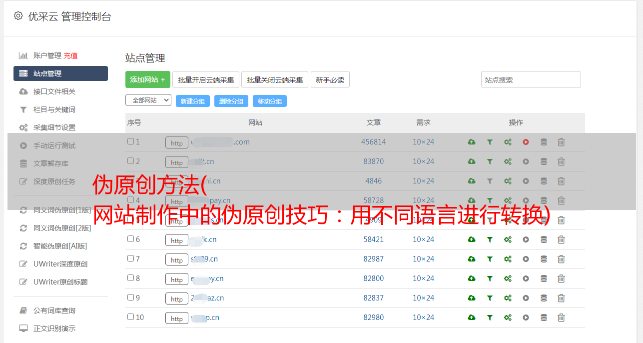
Task: Open 手动运行测试 in the sidebar
Action: coord(54,145)
